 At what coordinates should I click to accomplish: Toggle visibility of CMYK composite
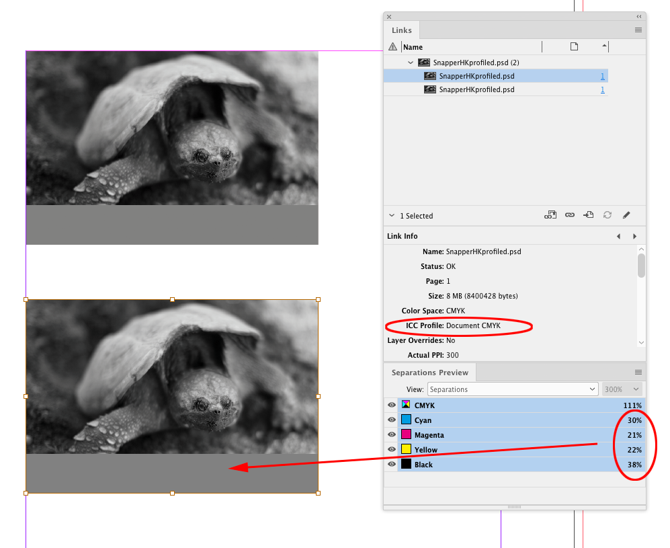click(391, 405)
